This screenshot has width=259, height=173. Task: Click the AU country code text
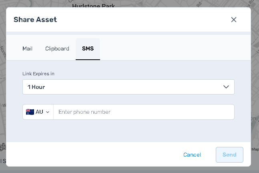point(39,112)
